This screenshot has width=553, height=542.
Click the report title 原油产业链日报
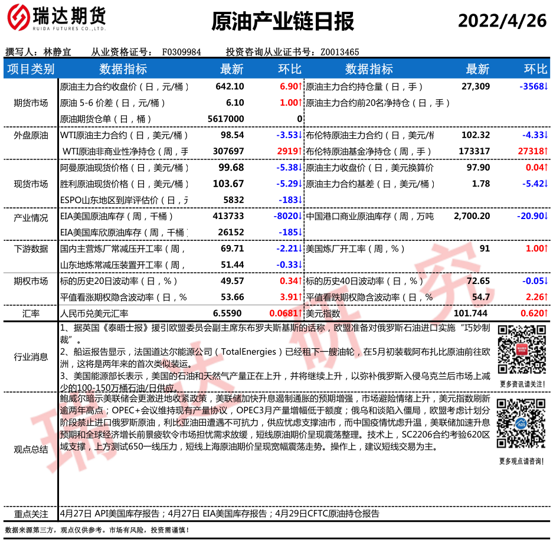point(283,22)
